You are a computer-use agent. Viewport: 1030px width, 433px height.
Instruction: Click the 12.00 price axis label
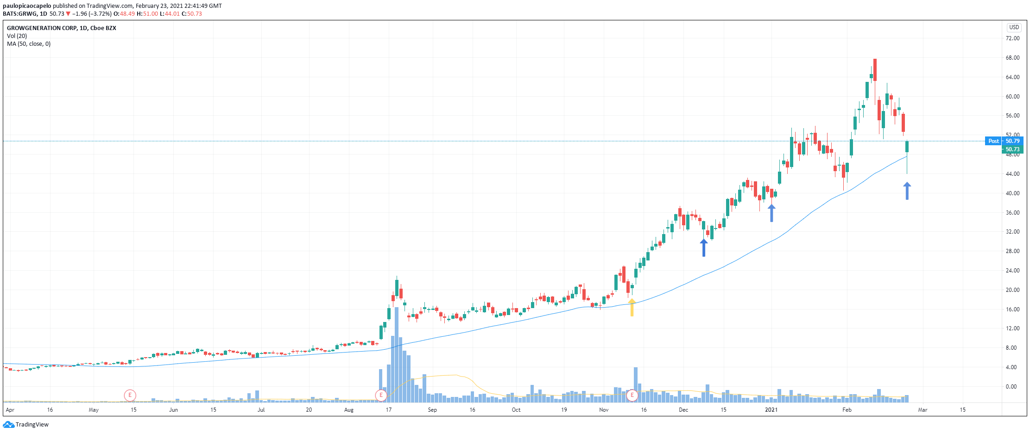pyautogui.click(x=1012, y=328)
